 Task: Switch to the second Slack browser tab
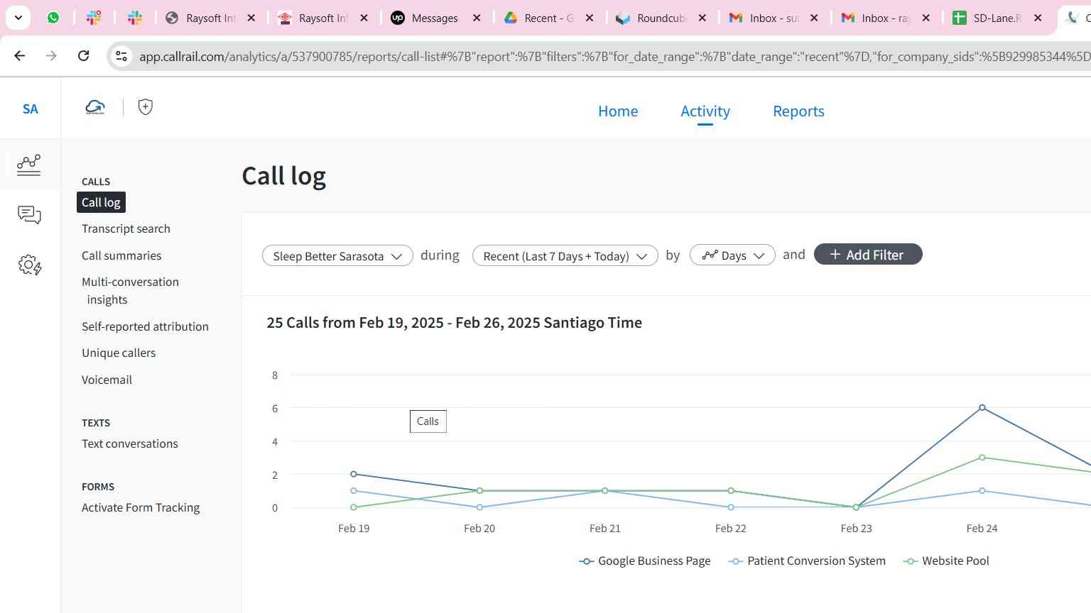(135, 18)
